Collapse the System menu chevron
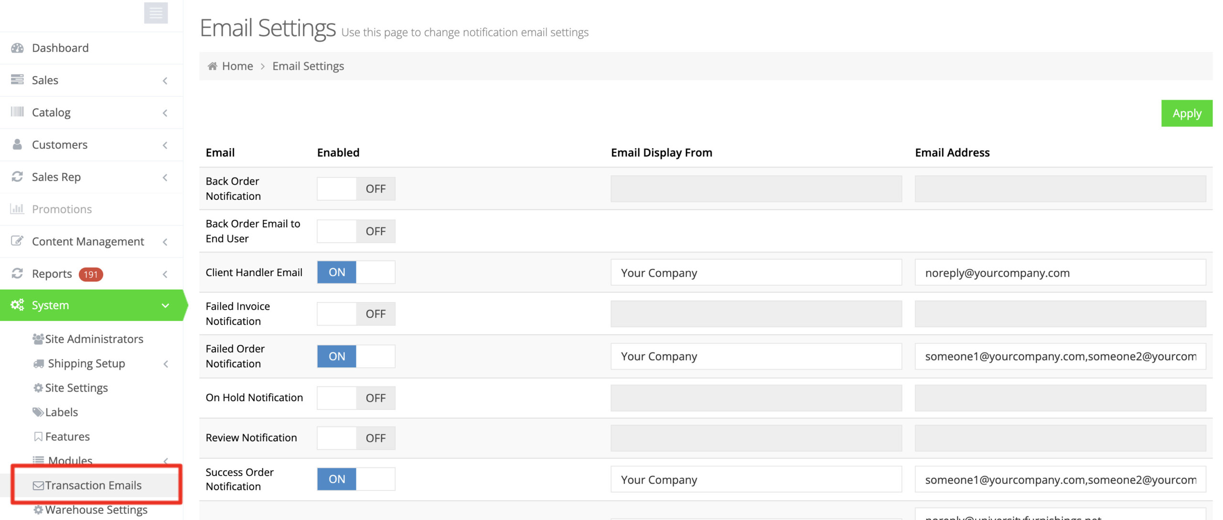1223x520 pixels. [165, 305]
